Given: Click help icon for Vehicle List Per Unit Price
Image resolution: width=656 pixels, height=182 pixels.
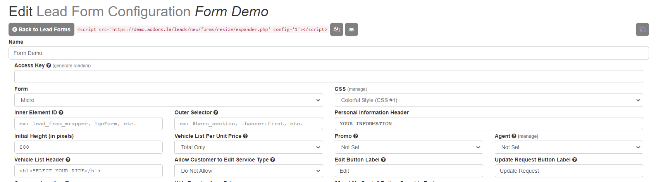Looking at the screenshot, I should pos(245,136).
